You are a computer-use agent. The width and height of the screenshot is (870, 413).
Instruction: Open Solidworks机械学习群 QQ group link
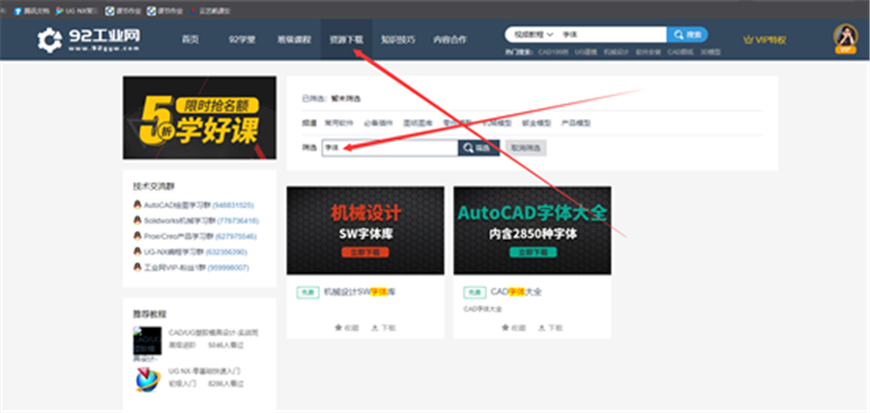coord(201,221)
